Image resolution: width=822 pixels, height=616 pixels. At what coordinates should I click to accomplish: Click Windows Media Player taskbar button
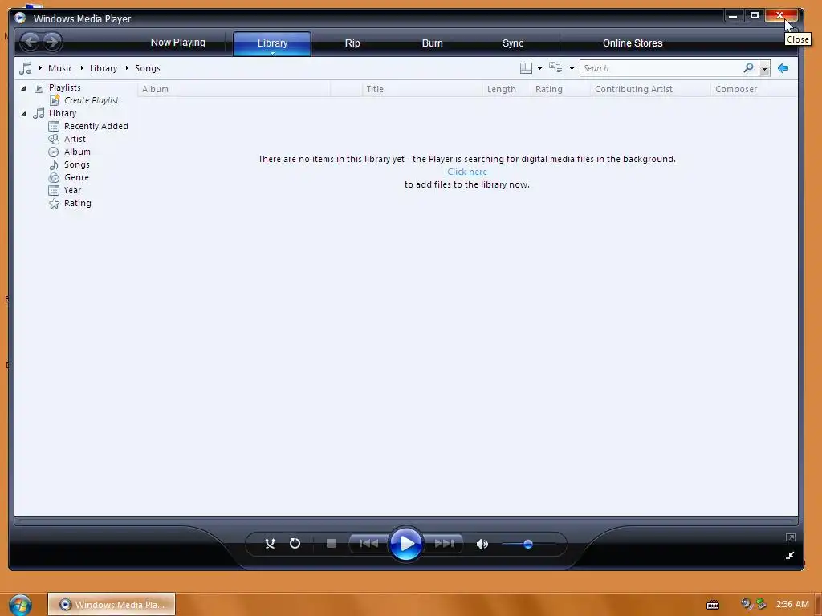coord(112,605)
